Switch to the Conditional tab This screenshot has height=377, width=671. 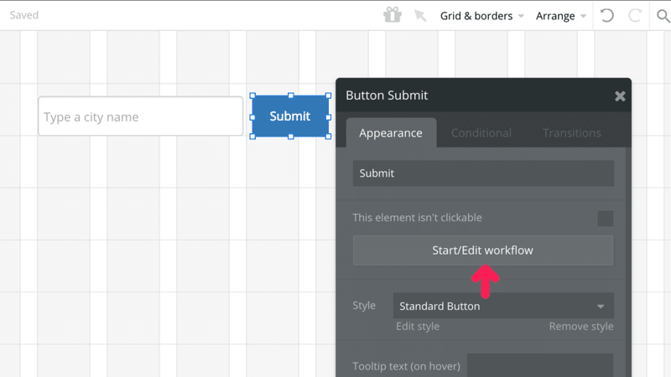481,132
